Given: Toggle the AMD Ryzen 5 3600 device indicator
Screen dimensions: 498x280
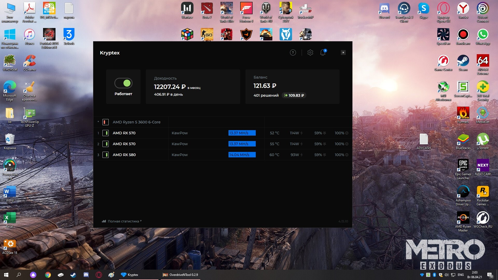Looking at the screenshot, I should [x=106, y=122].
